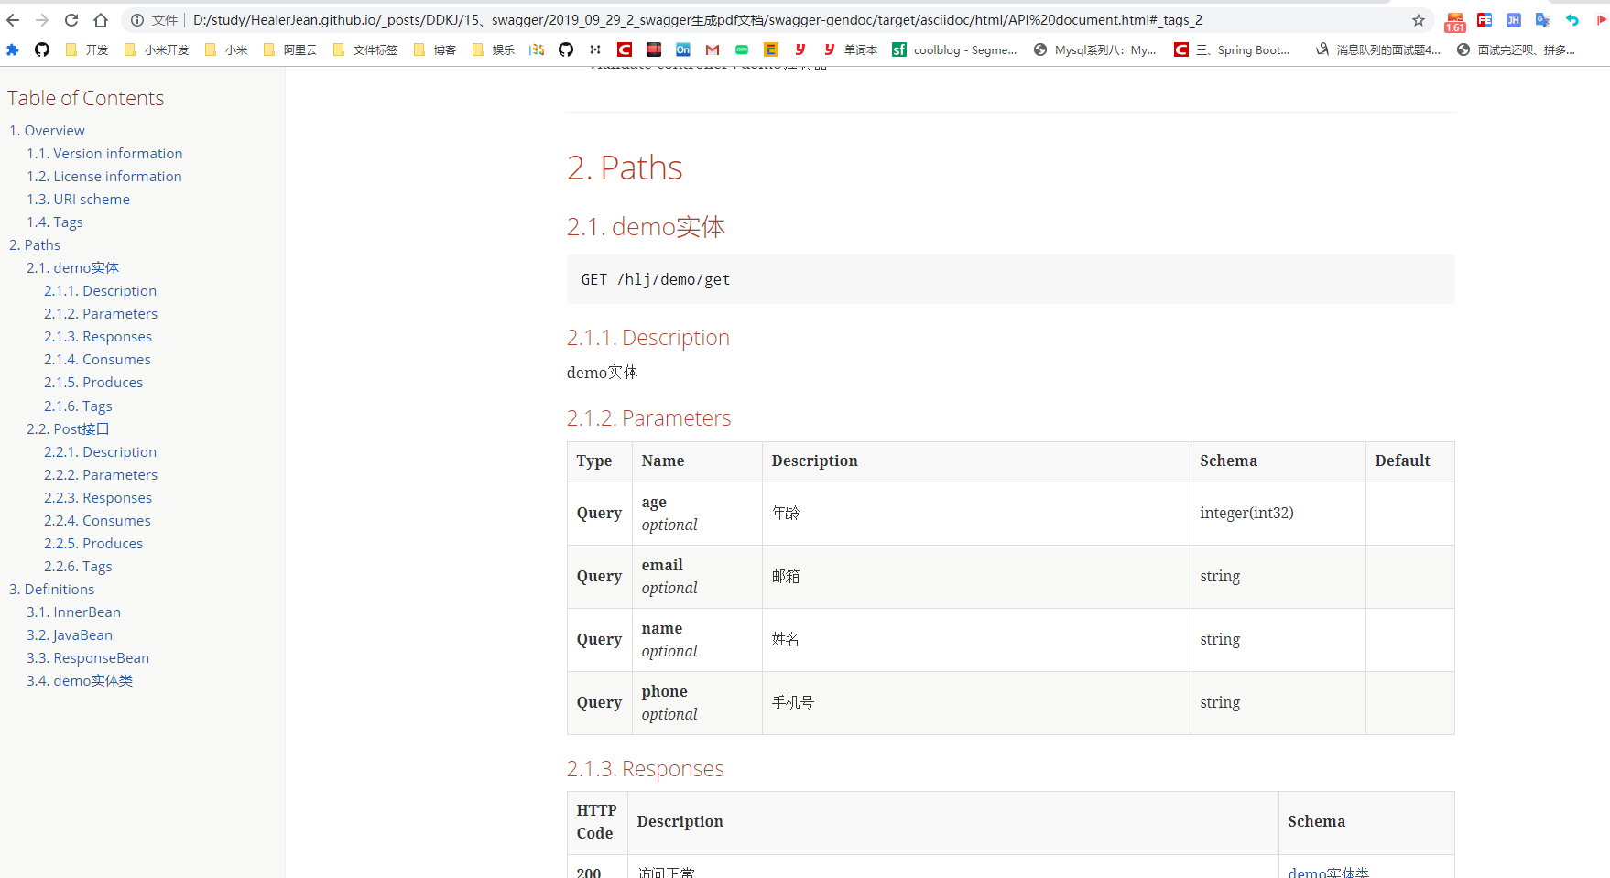Go to '2.1.4. Consumes' entry
The width and height of the screenshot is (1610, 878).
[97, 360]
